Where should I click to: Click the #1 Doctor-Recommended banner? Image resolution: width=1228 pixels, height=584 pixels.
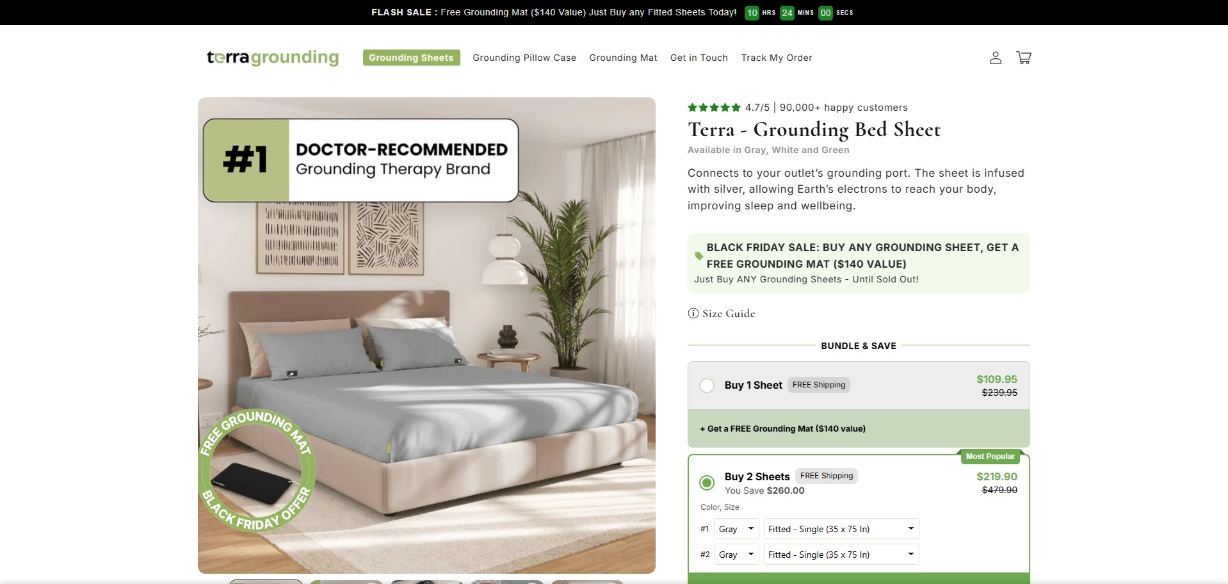click(360, 160)
